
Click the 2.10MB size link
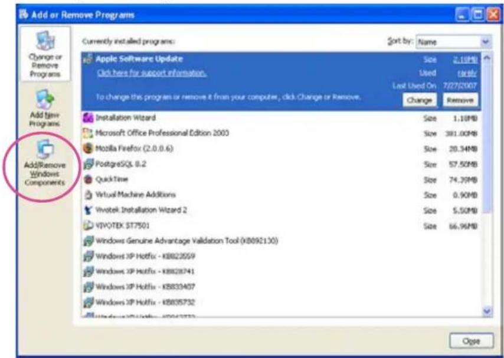tap(465, 60)
